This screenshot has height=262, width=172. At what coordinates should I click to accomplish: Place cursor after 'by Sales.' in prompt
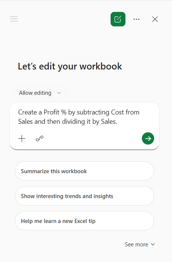click(117, 122)
